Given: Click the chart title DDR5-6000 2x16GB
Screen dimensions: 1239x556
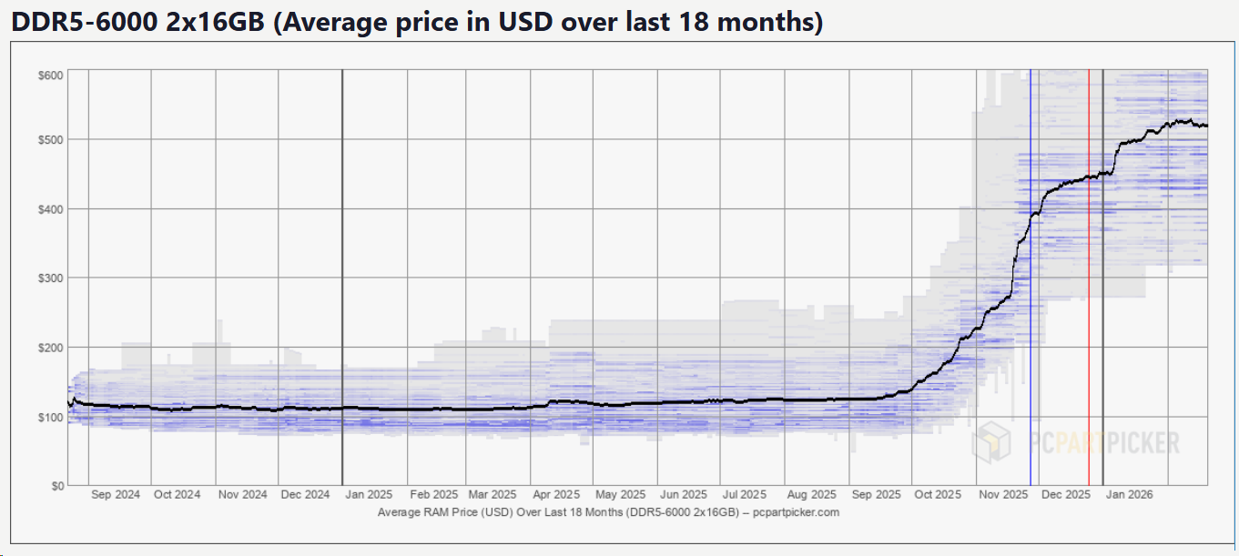Looking at the screenshot, I should (139, 23).
